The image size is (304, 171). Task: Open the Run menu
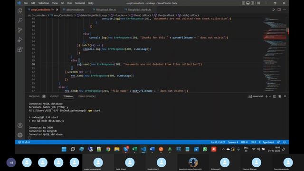pyautogui.click(x=69, y=3)
